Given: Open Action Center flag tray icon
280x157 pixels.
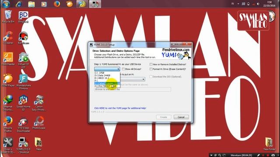Looking at the screenshot, I should pos(243,4).
